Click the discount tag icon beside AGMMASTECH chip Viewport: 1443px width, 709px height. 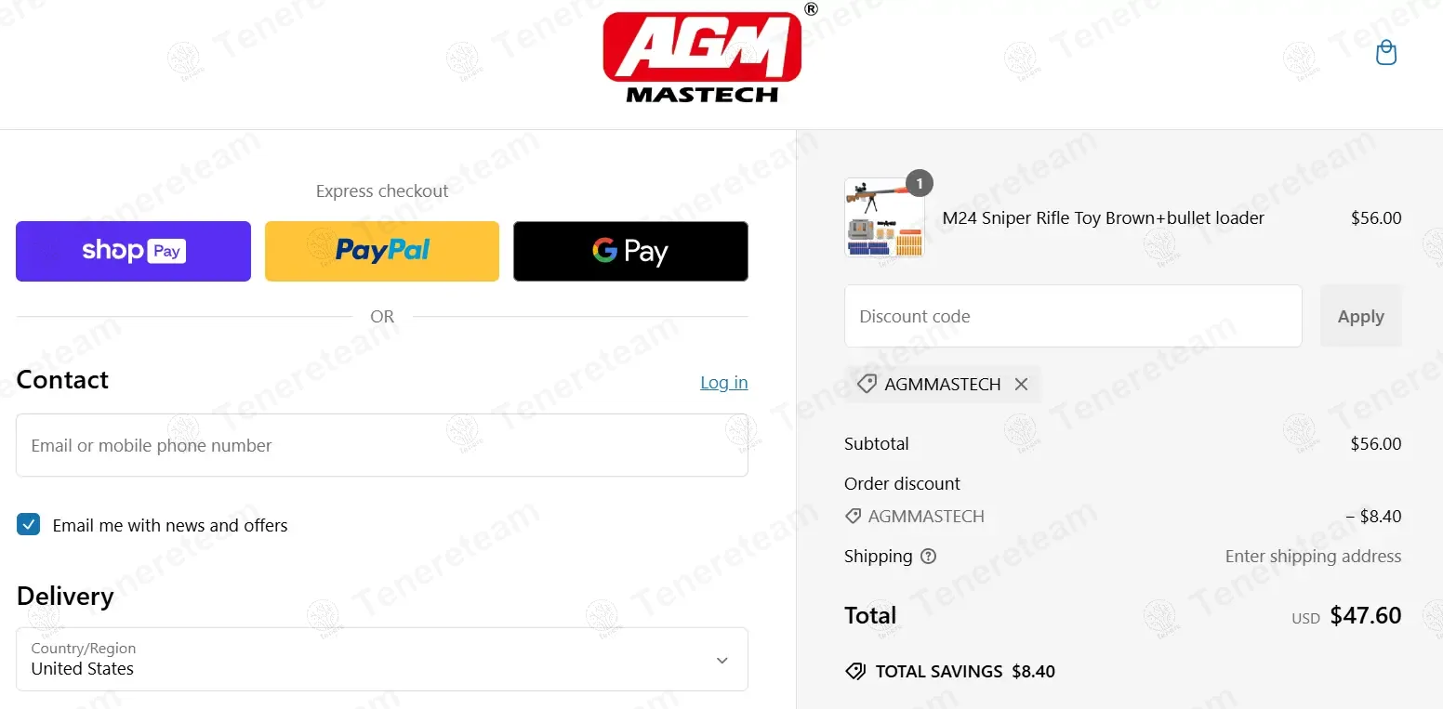867,384
